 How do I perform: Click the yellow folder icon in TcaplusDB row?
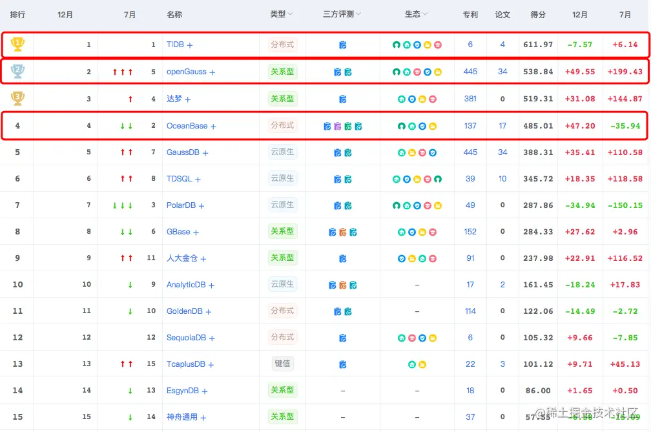point(422,365)
